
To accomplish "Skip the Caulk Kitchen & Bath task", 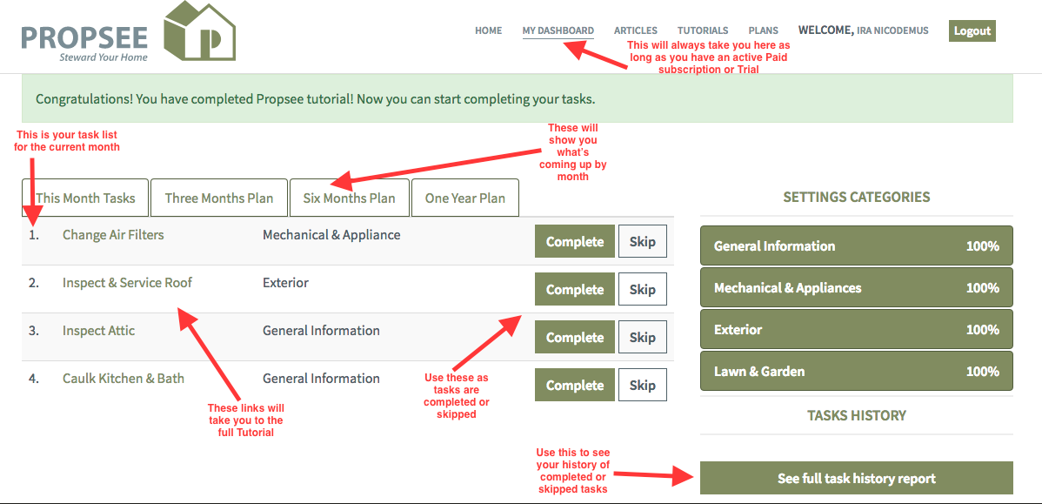I will pyautogui.click(x=642, y=385).
